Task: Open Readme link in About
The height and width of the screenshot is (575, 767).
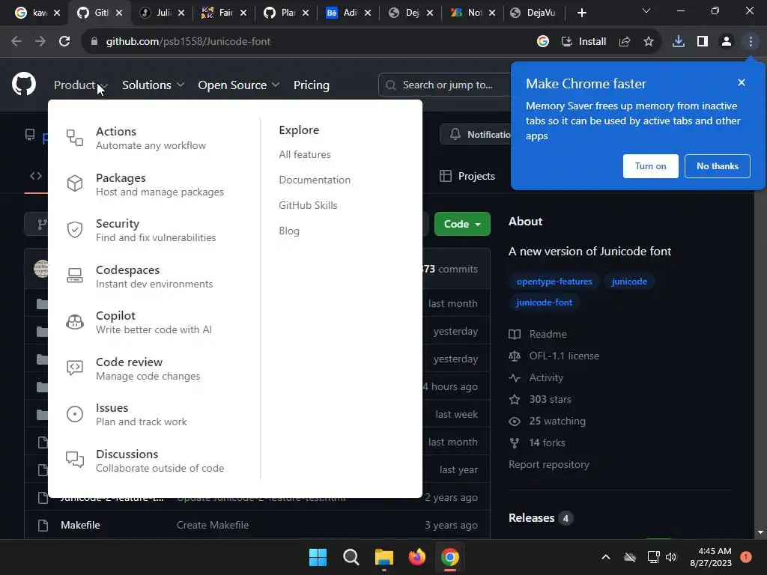Action: point(538,335)
